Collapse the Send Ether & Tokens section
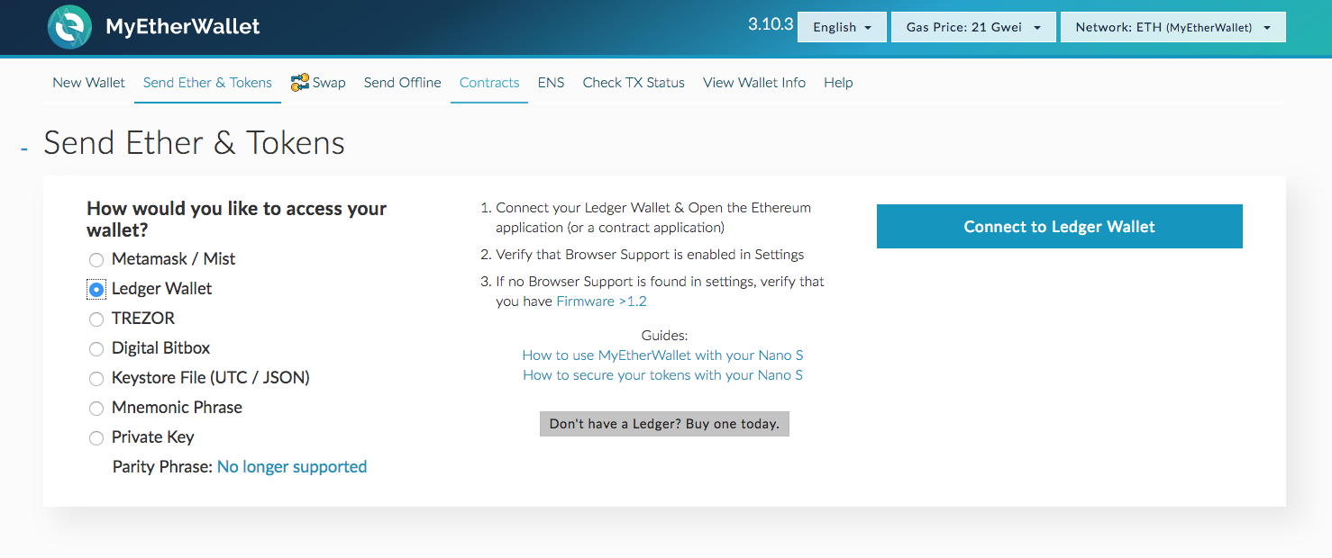This screenshot has height=558, width=1332. point(24,148)
